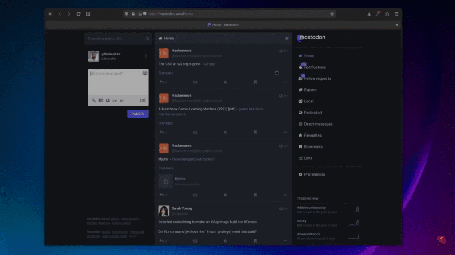Open Home in the right navigation

(306, 56)
